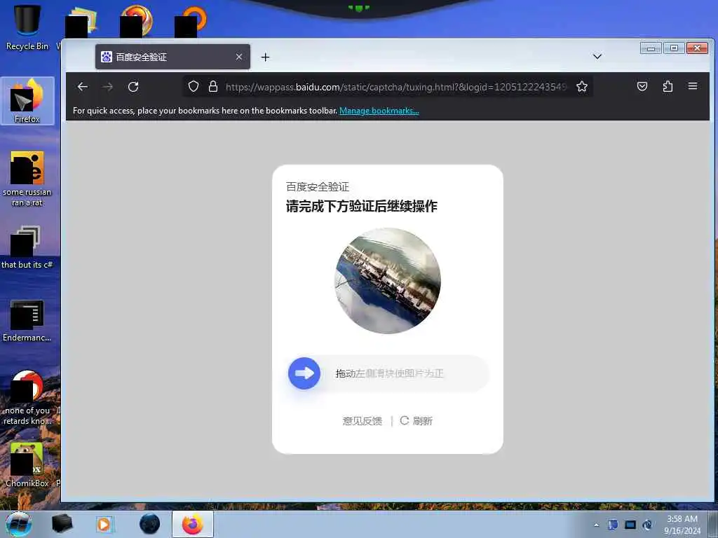Open the Firefox hamburger menu
Screen dimensions: 718x538
692,86
